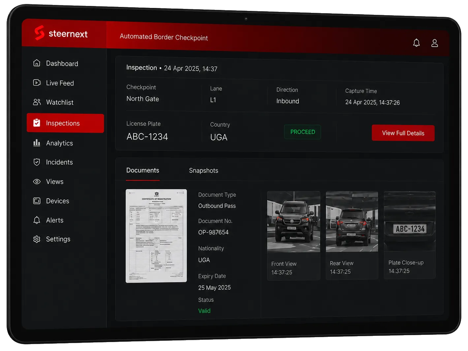Open the Front View snapshot image
Image resolution: width=468 pixels, height=351 pixels.
pos(294,222)
